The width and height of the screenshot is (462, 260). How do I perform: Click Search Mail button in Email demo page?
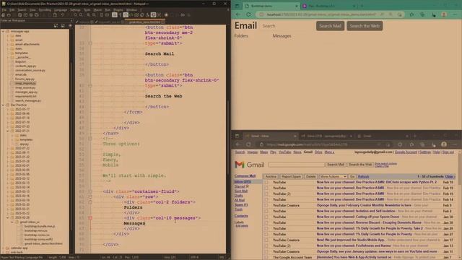(x=330, y=26)
